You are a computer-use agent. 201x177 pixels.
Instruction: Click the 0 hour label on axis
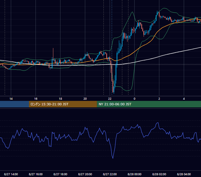click(x=134, y=99)
